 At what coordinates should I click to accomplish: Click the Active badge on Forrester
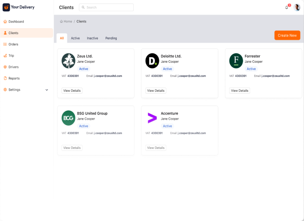251,69
